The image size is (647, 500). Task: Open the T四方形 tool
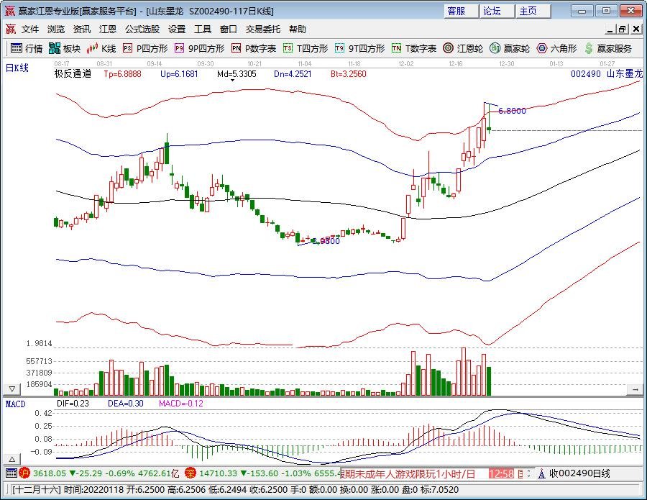306,48
